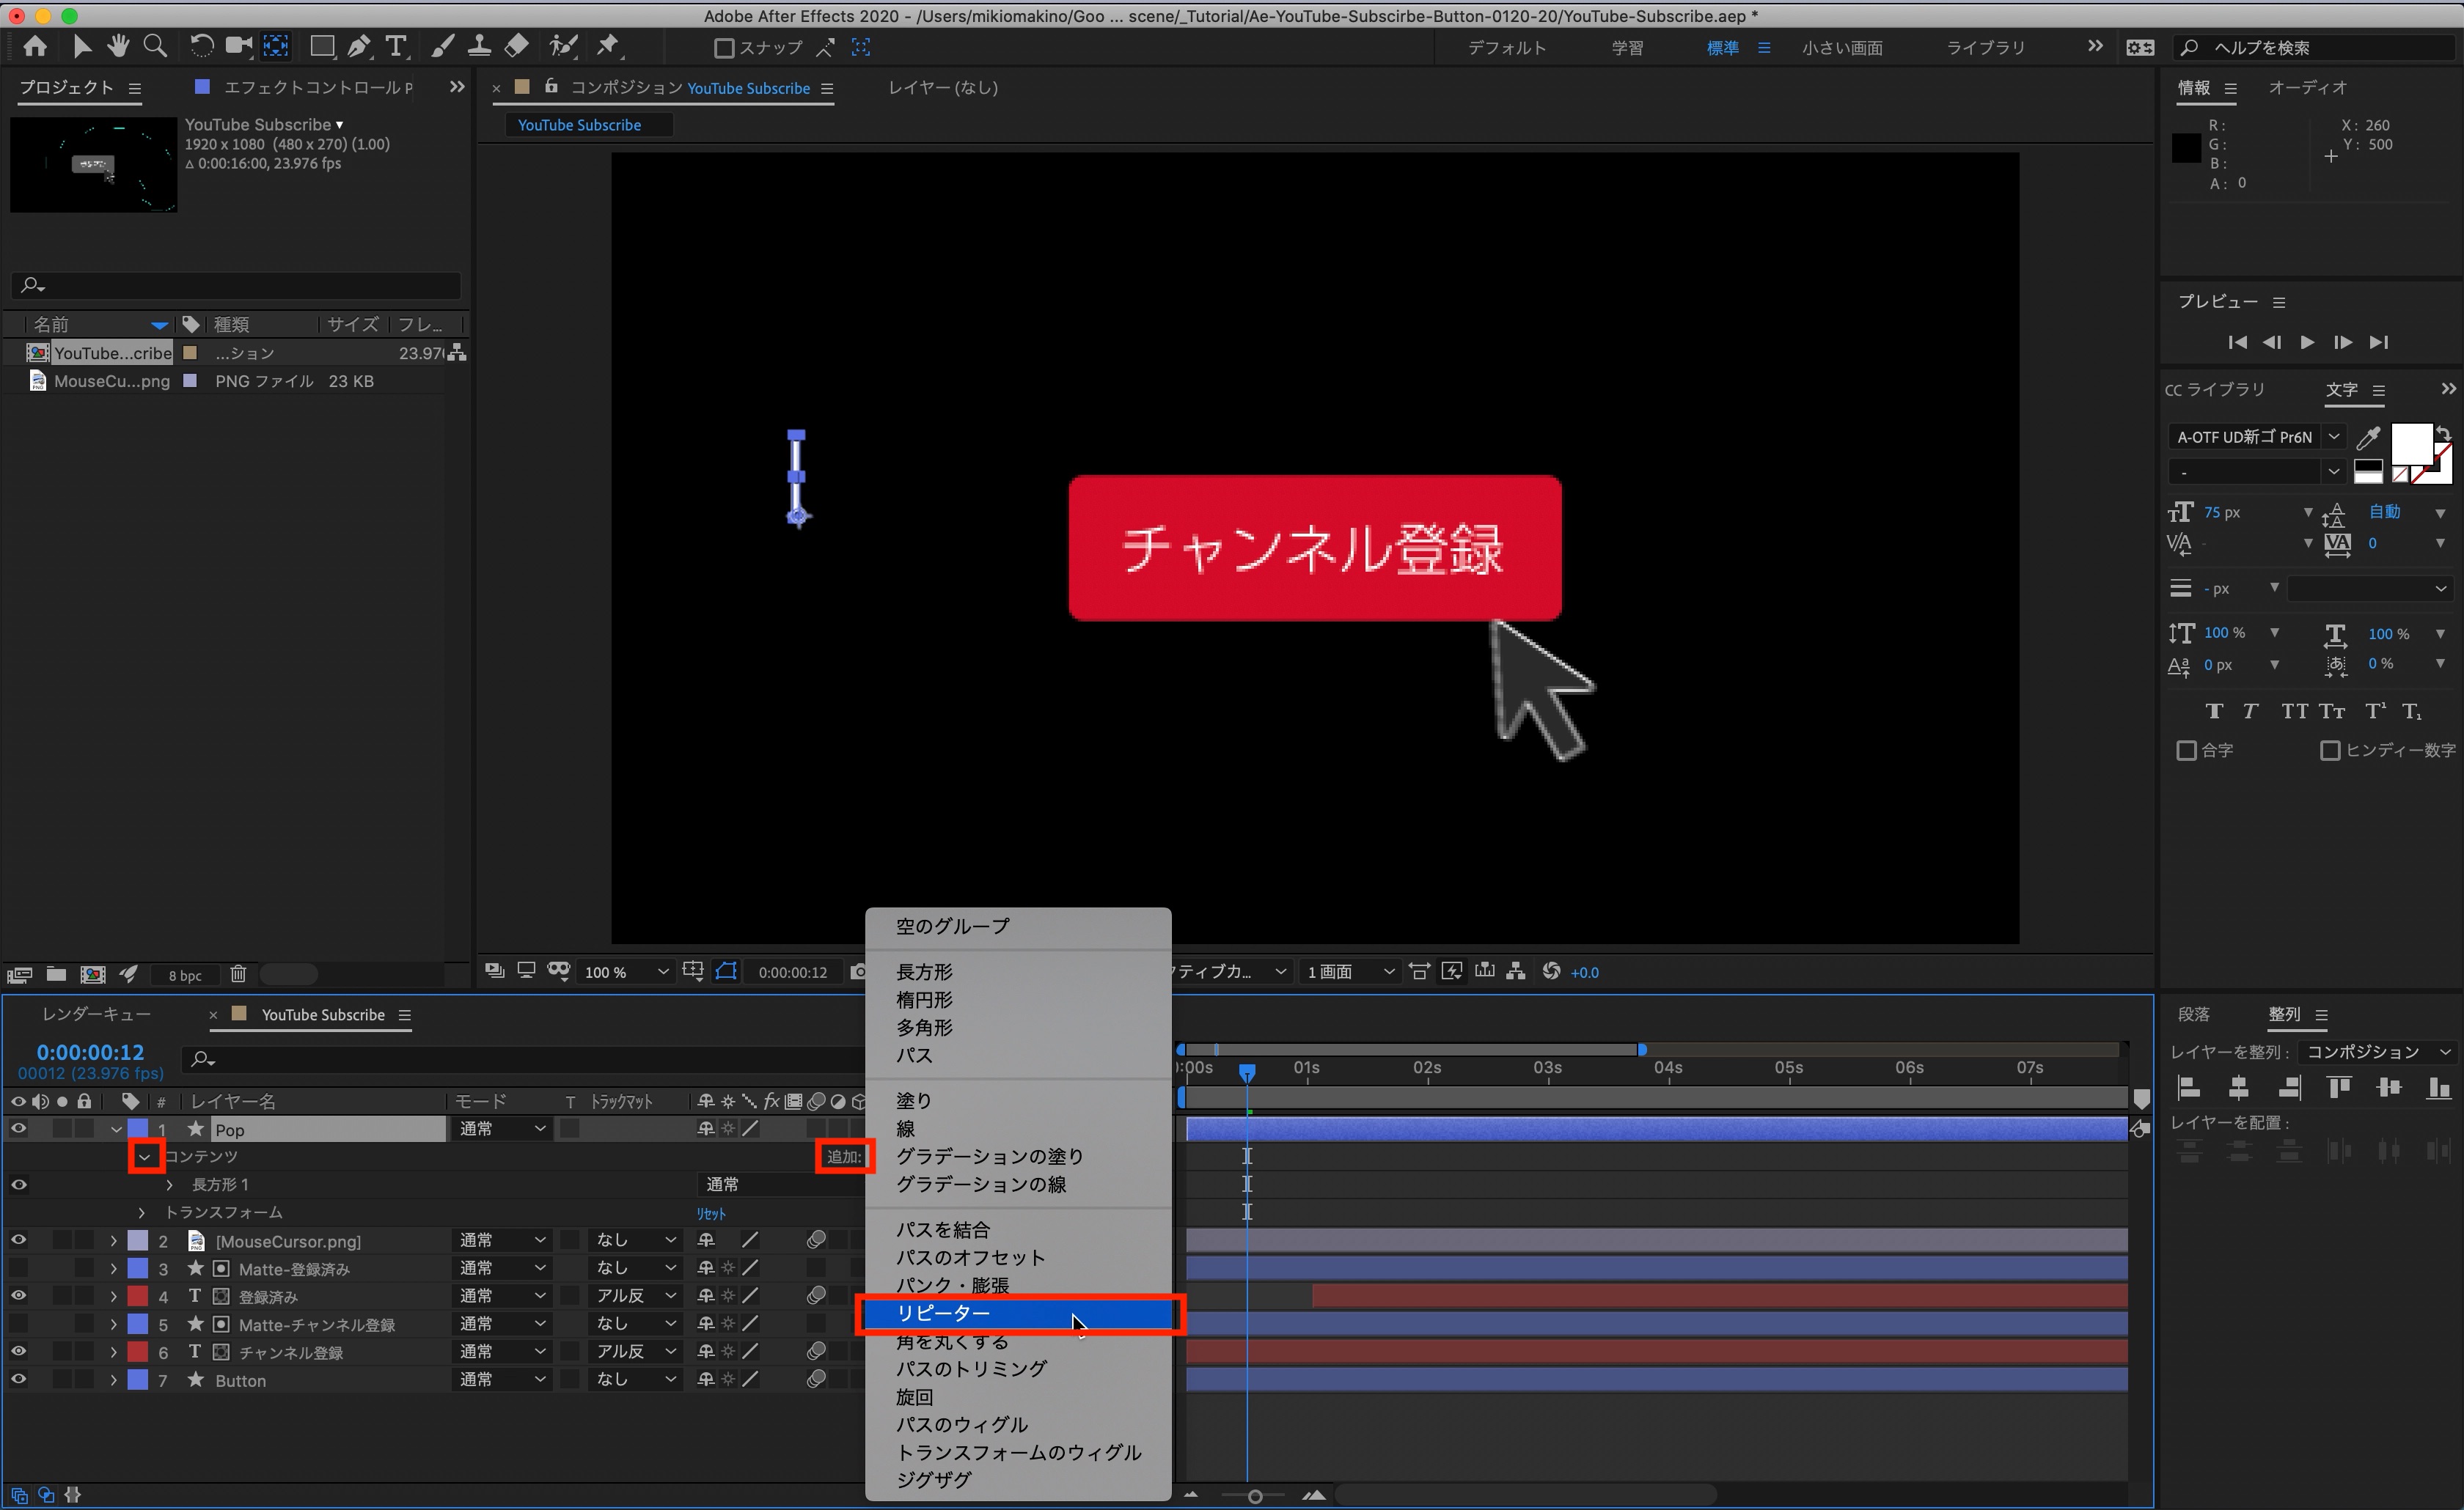Select the Pen tool in toolbar
This screenshot has width=2464, height=1510.
(359, 46)
